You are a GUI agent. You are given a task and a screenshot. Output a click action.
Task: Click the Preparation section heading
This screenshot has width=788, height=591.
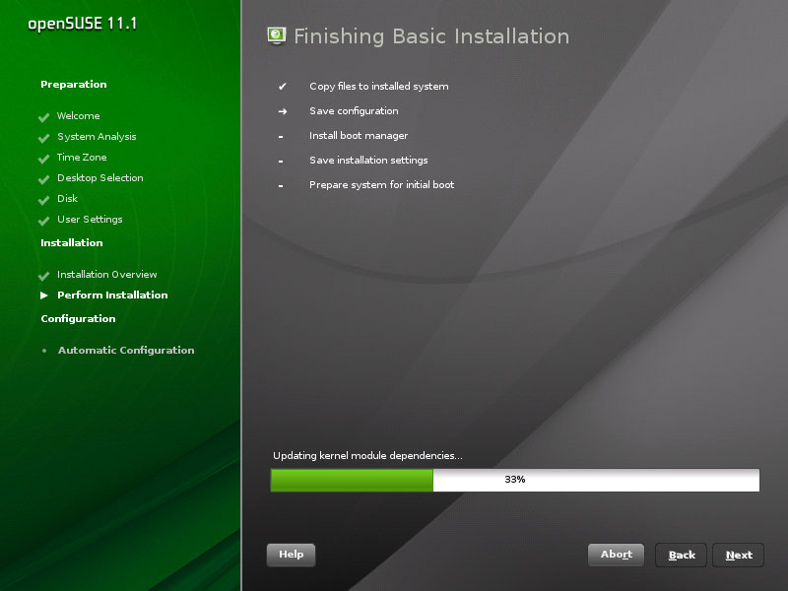click(x=73, y=85)
